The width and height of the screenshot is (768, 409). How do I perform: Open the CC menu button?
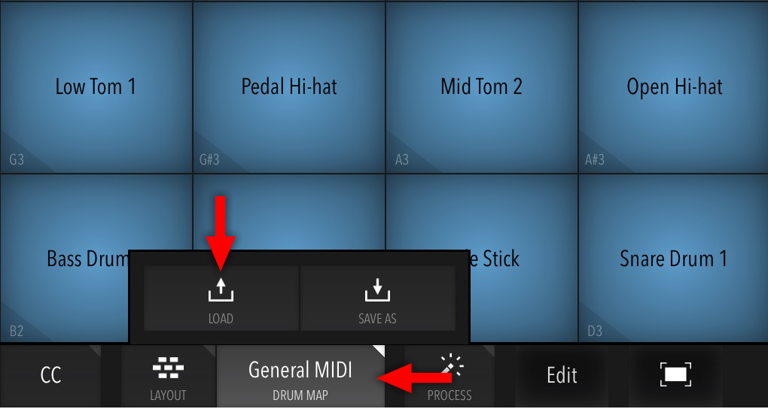click(x=51, y=375)
